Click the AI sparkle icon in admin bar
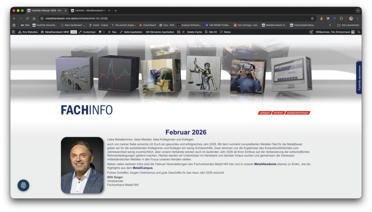 point(311,32)
